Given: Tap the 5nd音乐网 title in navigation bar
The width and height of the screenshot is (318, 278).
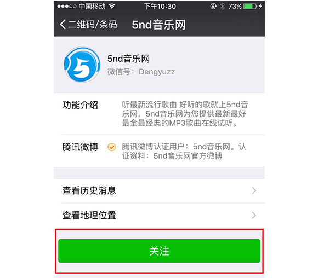Looking at the screenshot, I should 158,25.
